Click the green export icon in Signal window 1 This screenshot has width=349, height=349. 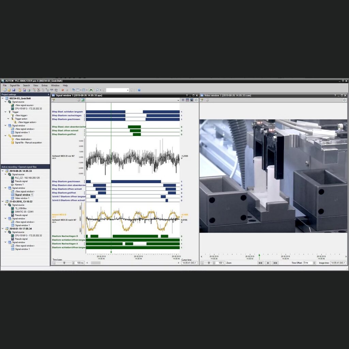click(x=83, y=100)
